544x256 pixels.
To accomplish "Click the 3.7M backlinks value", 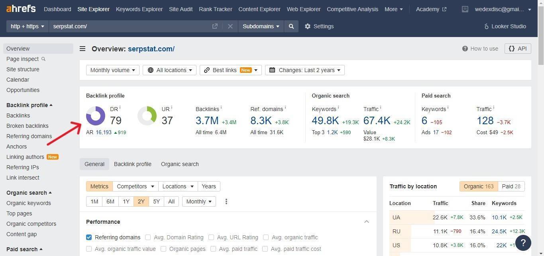I will point(207,120).
